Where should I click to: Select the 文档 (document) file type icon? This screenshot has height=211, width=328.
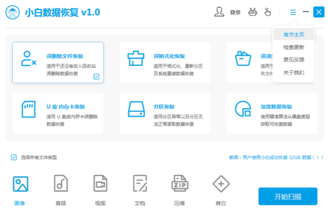(140, 185)
